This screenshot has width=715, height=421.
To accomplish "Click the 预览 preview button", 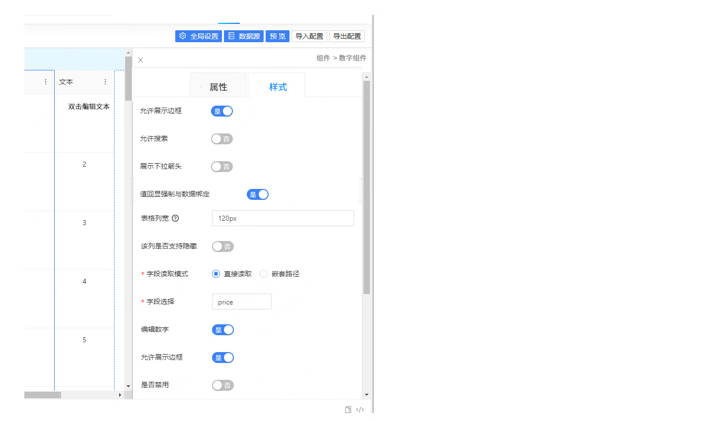I will (x=278, y=36).
